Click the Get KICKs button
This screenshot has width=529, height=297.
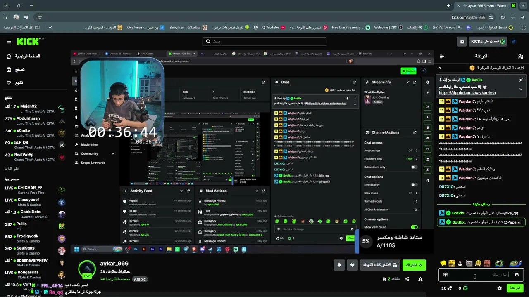tap(488, 42)
